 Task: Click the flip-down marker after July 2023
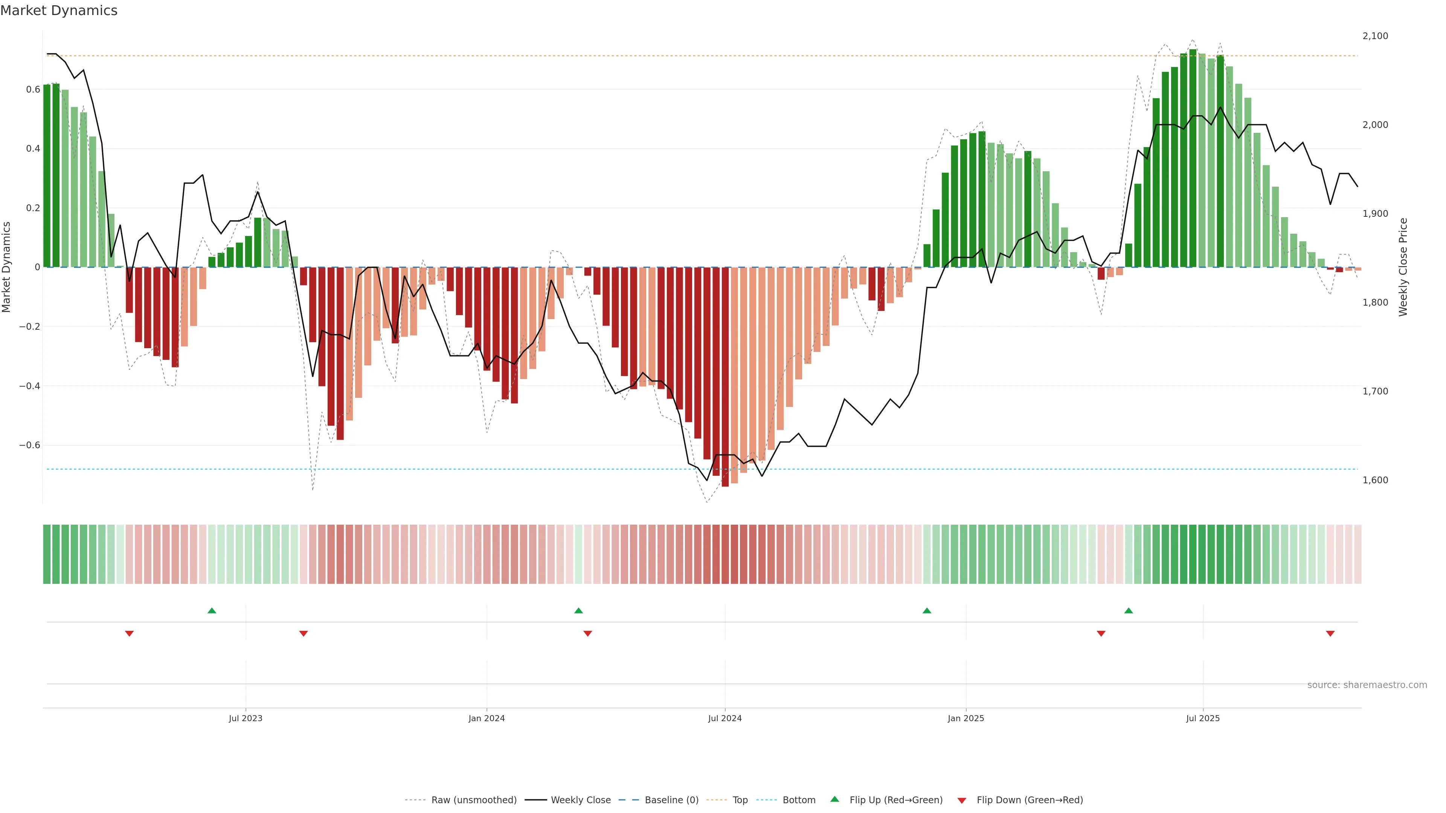click(x=304, y=633)
